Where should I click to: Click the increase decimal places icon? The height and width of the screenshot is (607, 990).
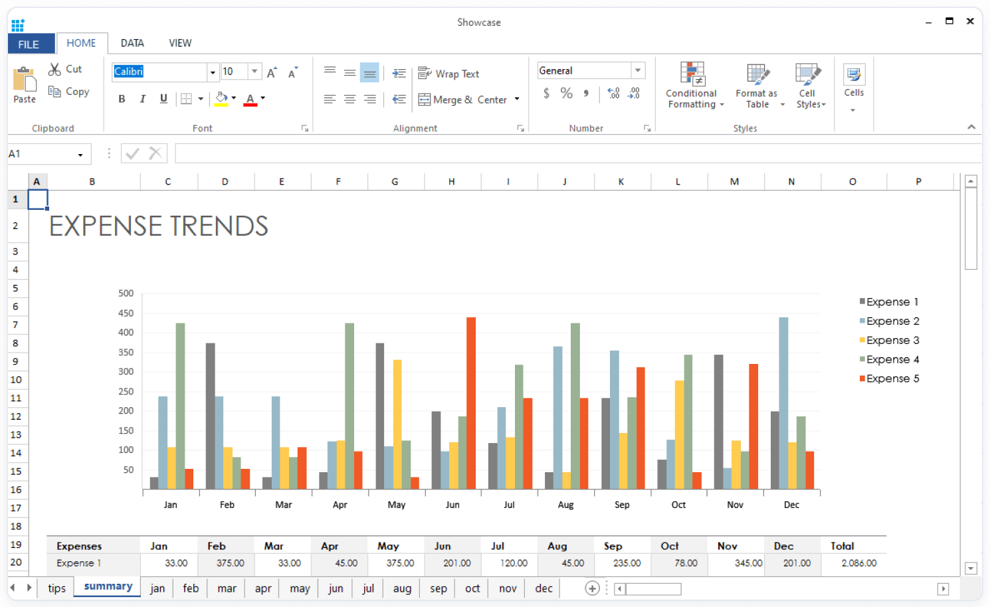coord(613,94)
